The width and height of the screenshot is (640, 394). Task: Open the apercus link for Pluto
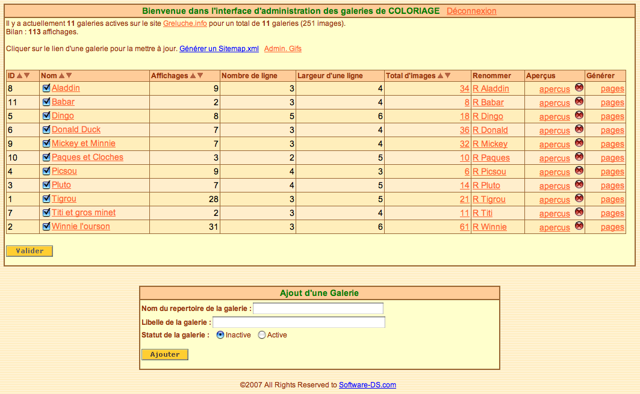pyautogui.click(x=555, y=186)
